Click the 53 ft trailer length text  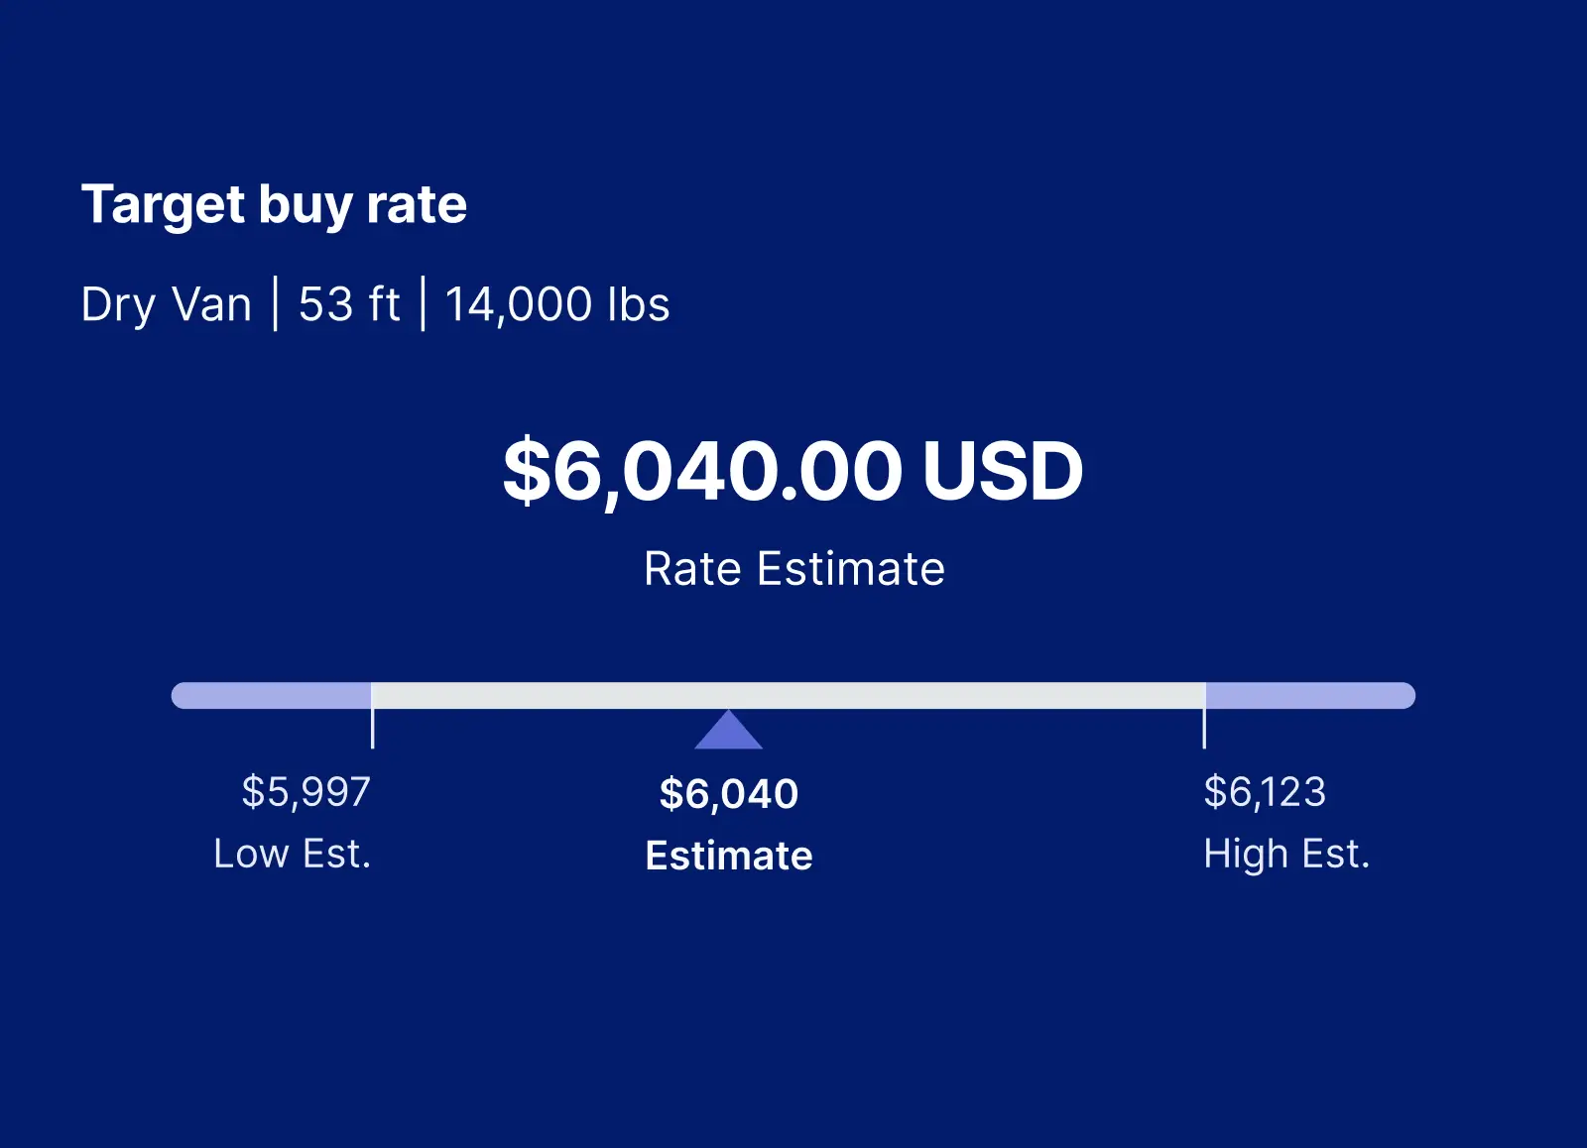click(x=349, y=304)
